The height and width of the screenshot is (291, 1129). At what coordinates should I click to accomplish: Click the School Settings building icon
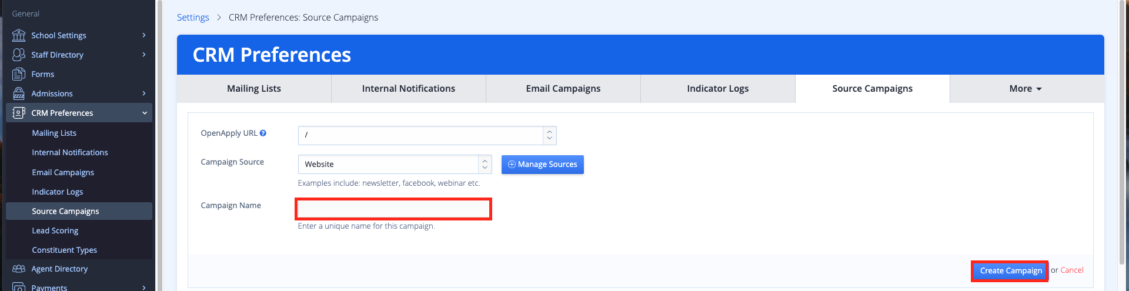point(19,35)
